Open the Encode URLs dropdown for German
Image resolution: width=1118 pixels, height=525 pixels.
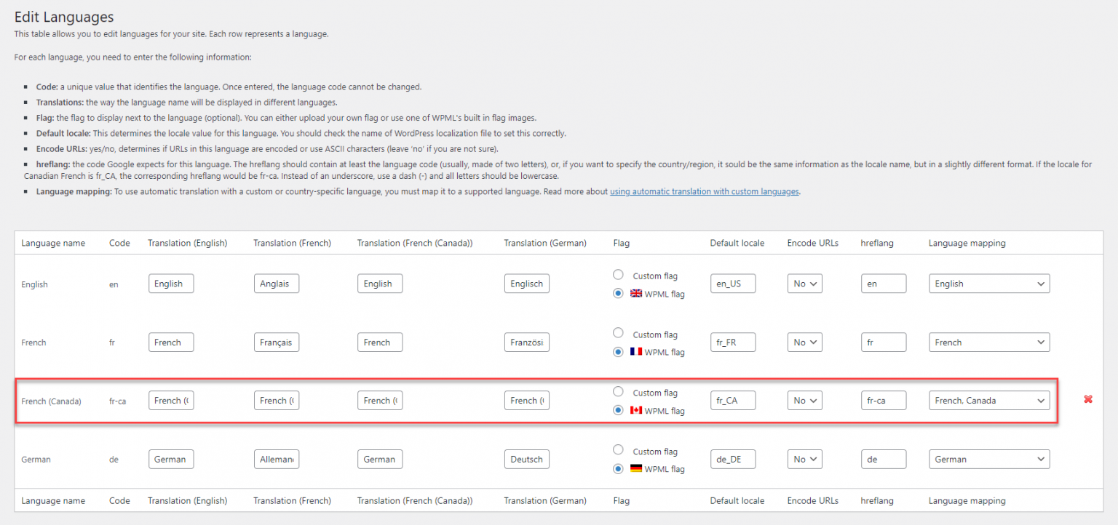tap(804, 459)
